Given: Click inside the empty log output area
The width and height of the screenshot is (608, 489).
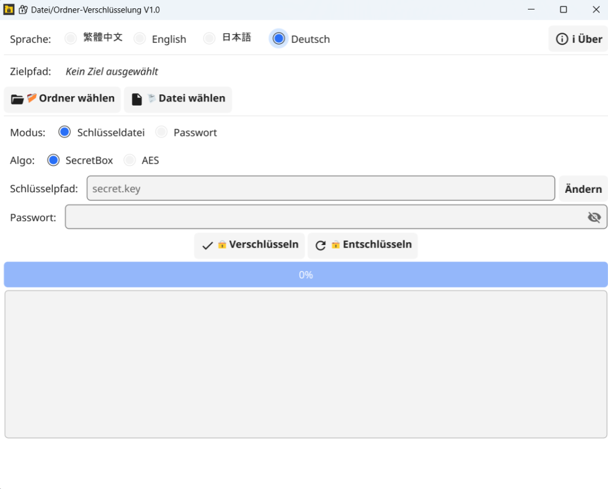Looking at the screenshot, I should pos(306,364).
